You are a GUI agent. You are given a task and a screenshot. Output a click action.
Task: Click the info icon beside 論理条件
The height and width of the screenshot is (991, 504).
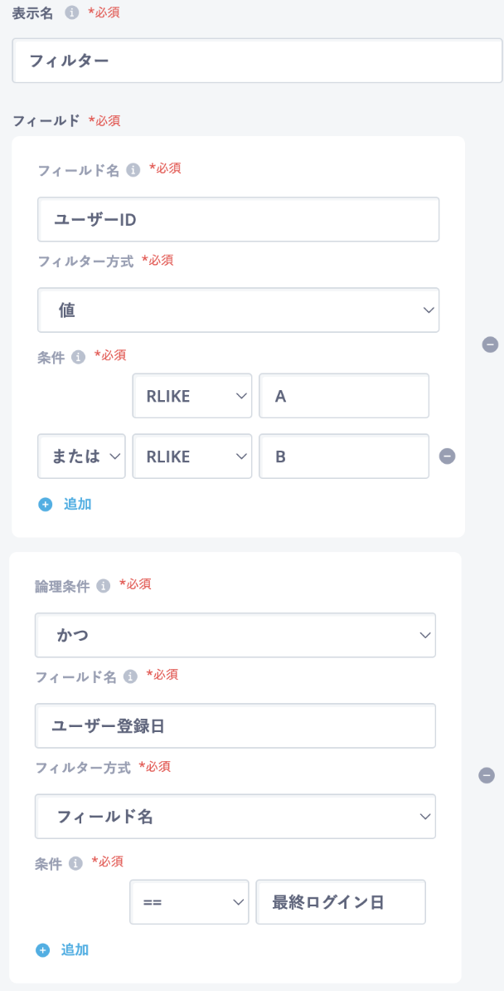(103, 586)
